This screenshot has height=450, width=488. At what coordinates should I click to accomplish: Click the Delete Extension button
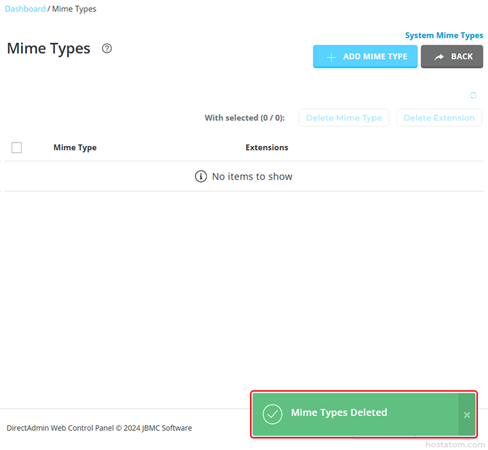(439, 118)
